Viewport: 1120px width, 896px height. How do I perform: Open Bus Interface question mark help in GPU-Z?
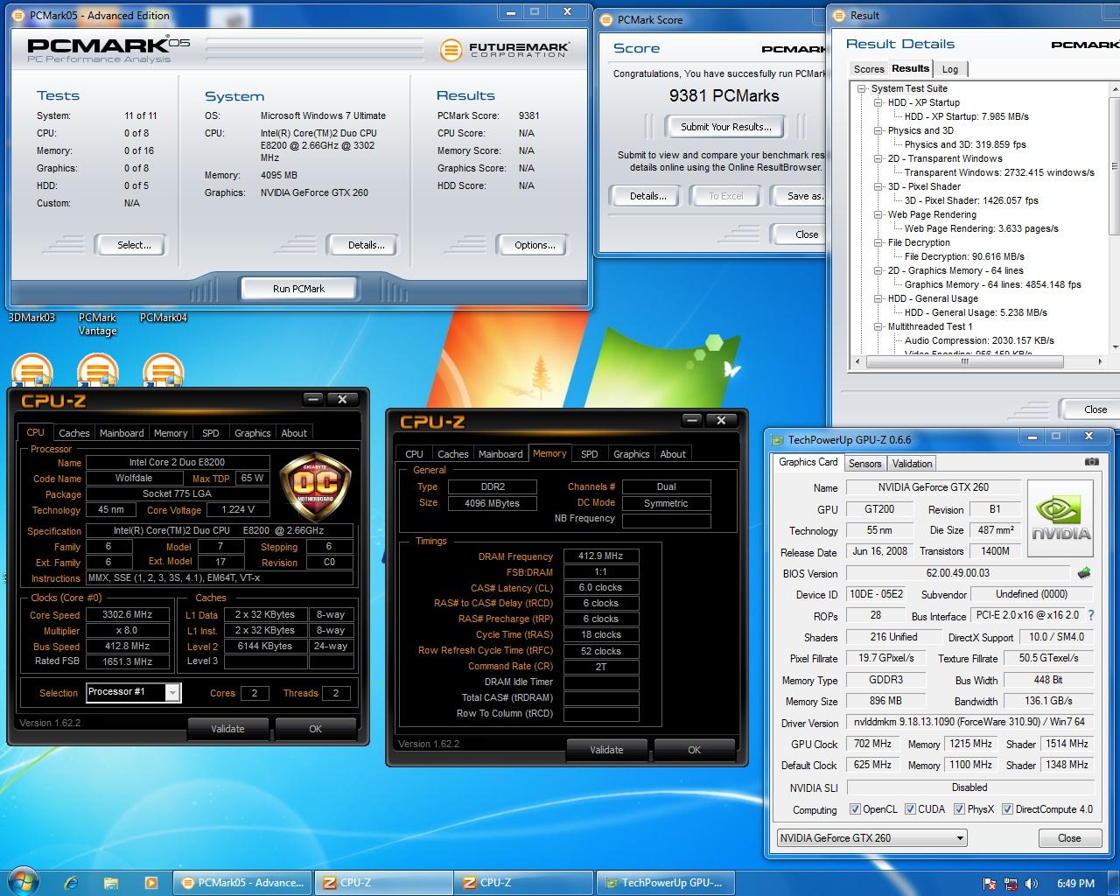click(x=1091, y=615)
